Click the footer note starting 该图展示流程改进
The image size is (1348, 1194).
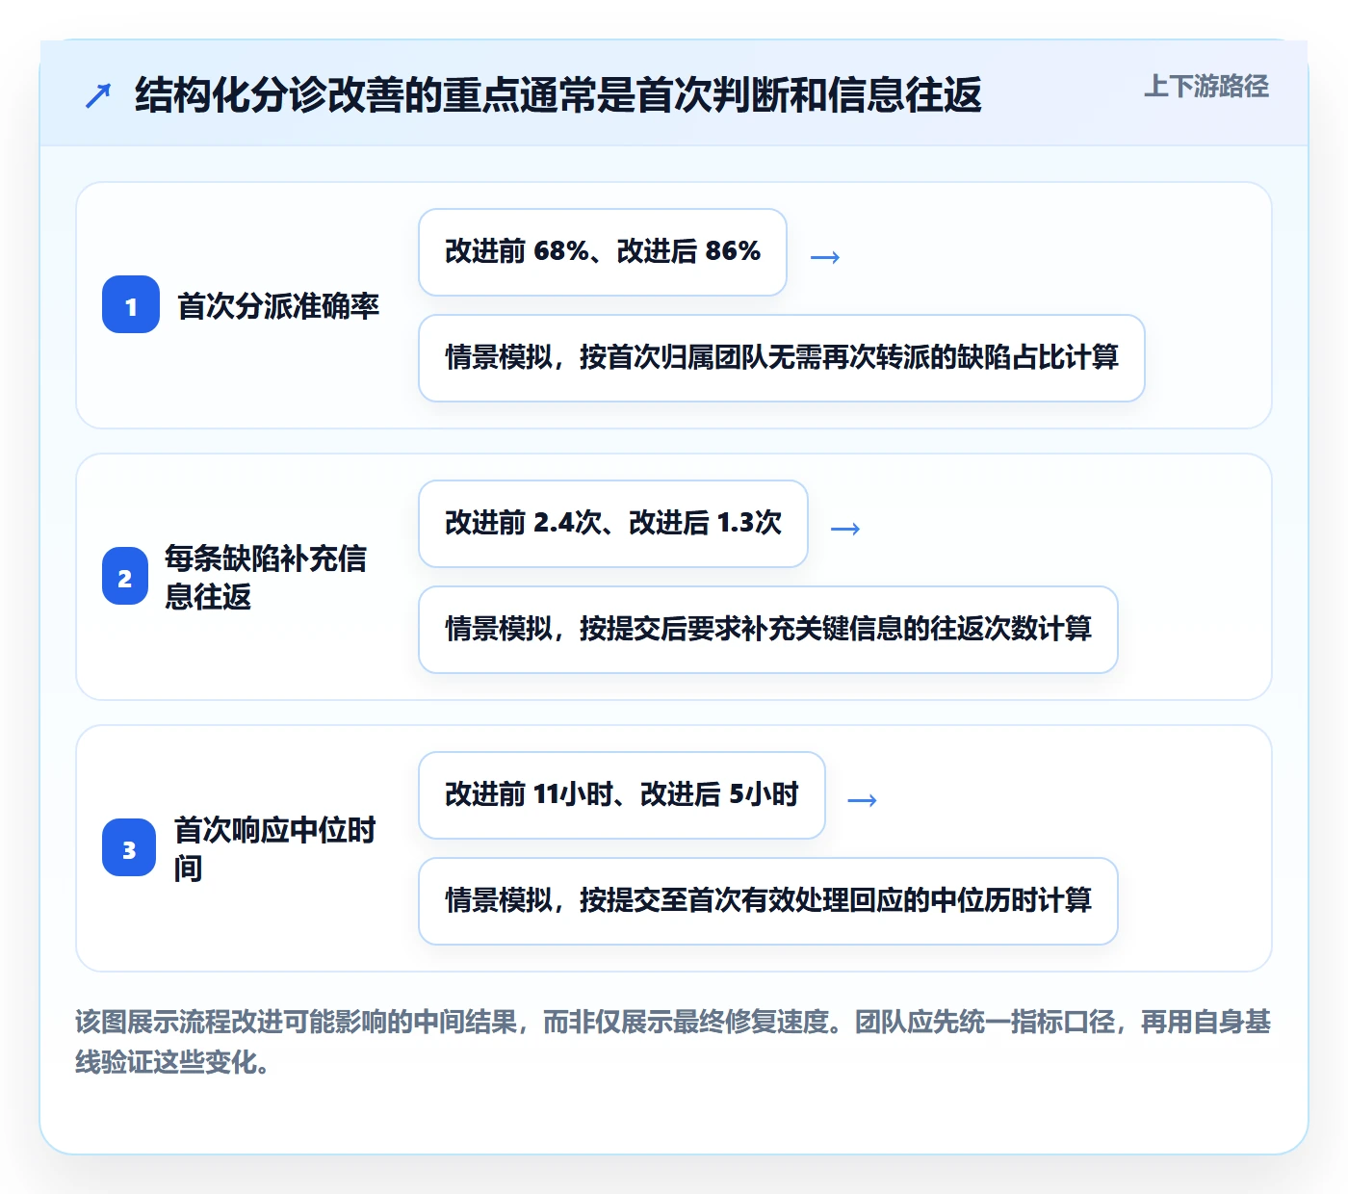(673, 1042)
